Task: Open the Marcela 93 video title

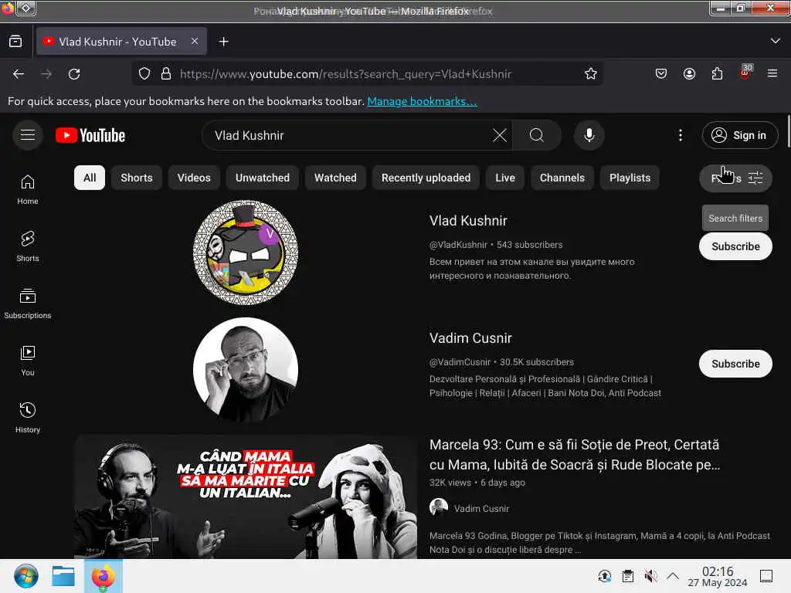Action: 575,454
